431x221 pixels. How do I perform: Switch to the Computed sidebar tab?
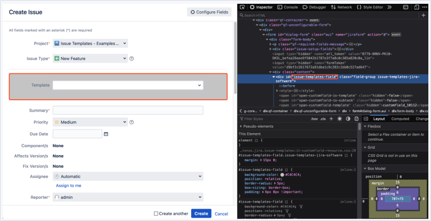400,119
